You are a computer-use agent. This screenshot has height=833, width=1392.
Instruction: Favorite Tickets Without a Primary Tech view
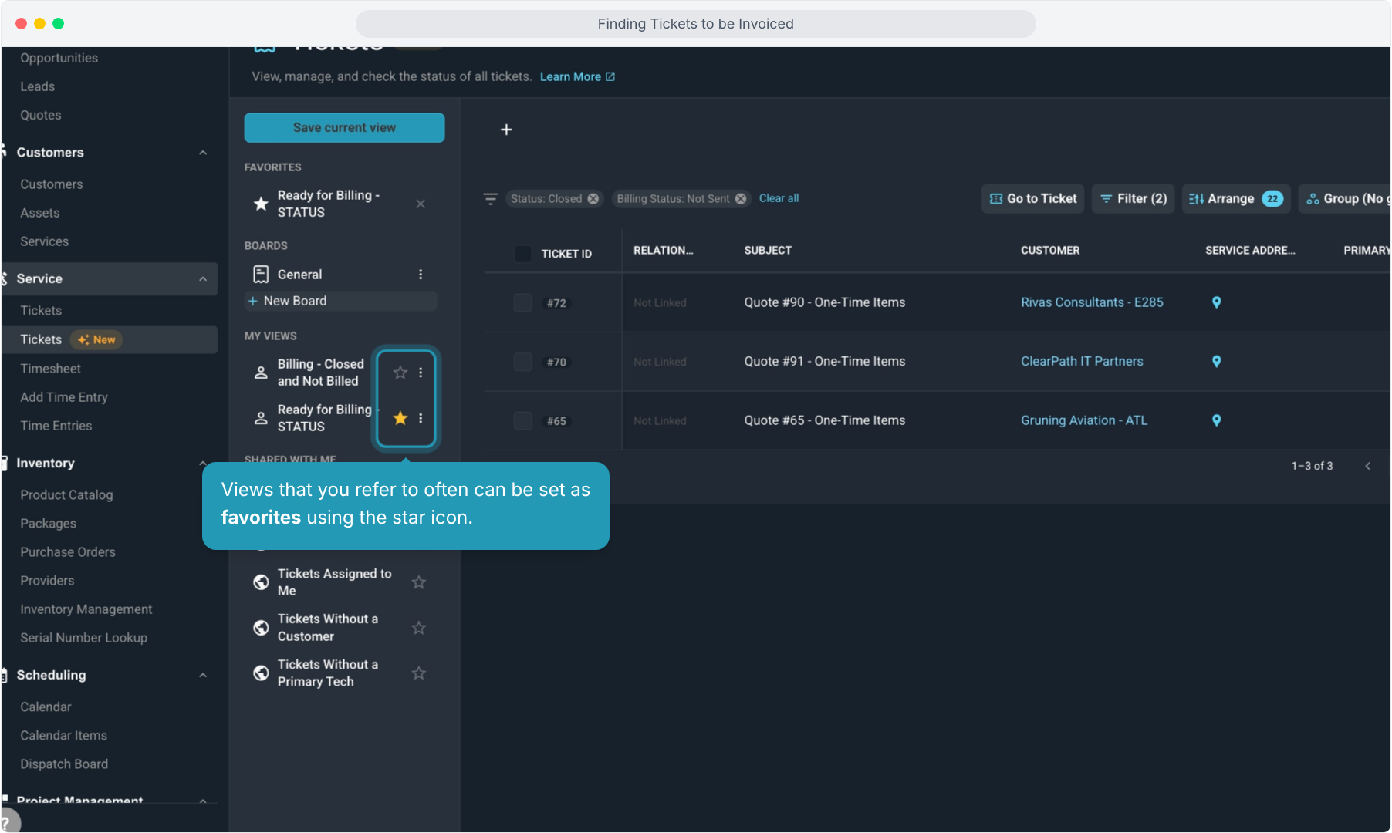[x=419, y=673]
